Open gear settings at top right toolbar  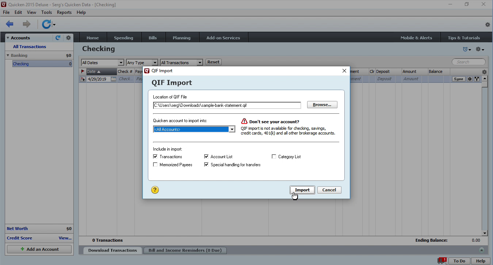pos(488,25)
